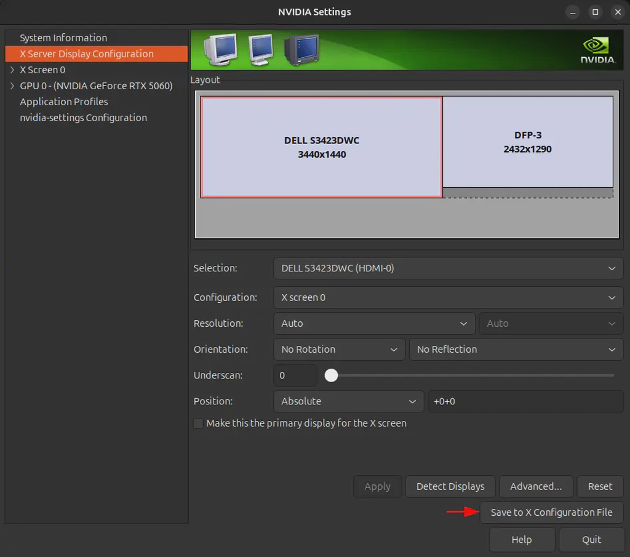The height and width of the screenshot is (557, 630).
Task: Open the No Rotation orientation dropdown
Action: 338,349
